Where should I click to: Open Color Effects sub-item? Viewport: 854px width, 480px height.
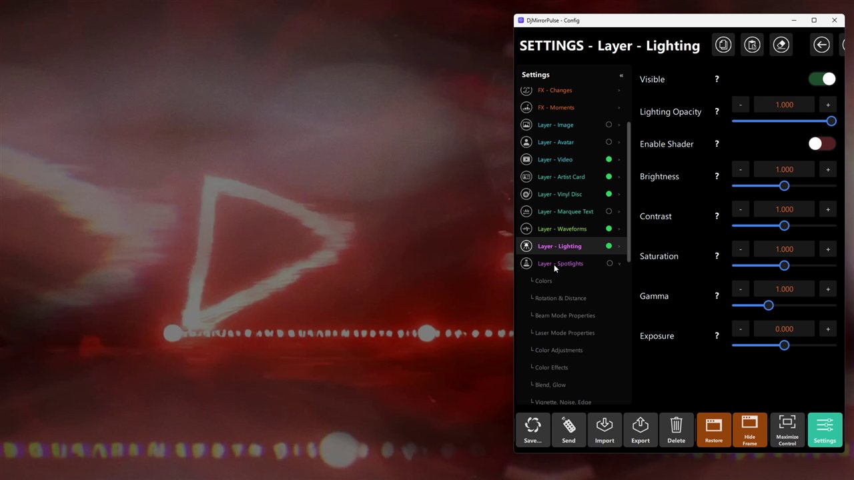pos(551,367)
